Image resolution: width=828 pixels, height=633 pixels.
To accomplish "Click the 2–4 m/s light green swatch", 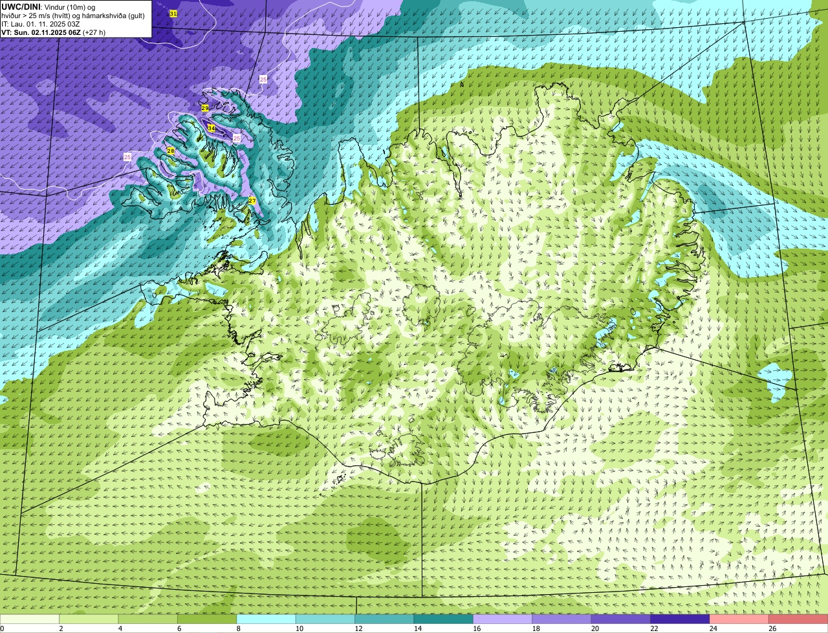I will pyautogui.click(x=89, y=619).
